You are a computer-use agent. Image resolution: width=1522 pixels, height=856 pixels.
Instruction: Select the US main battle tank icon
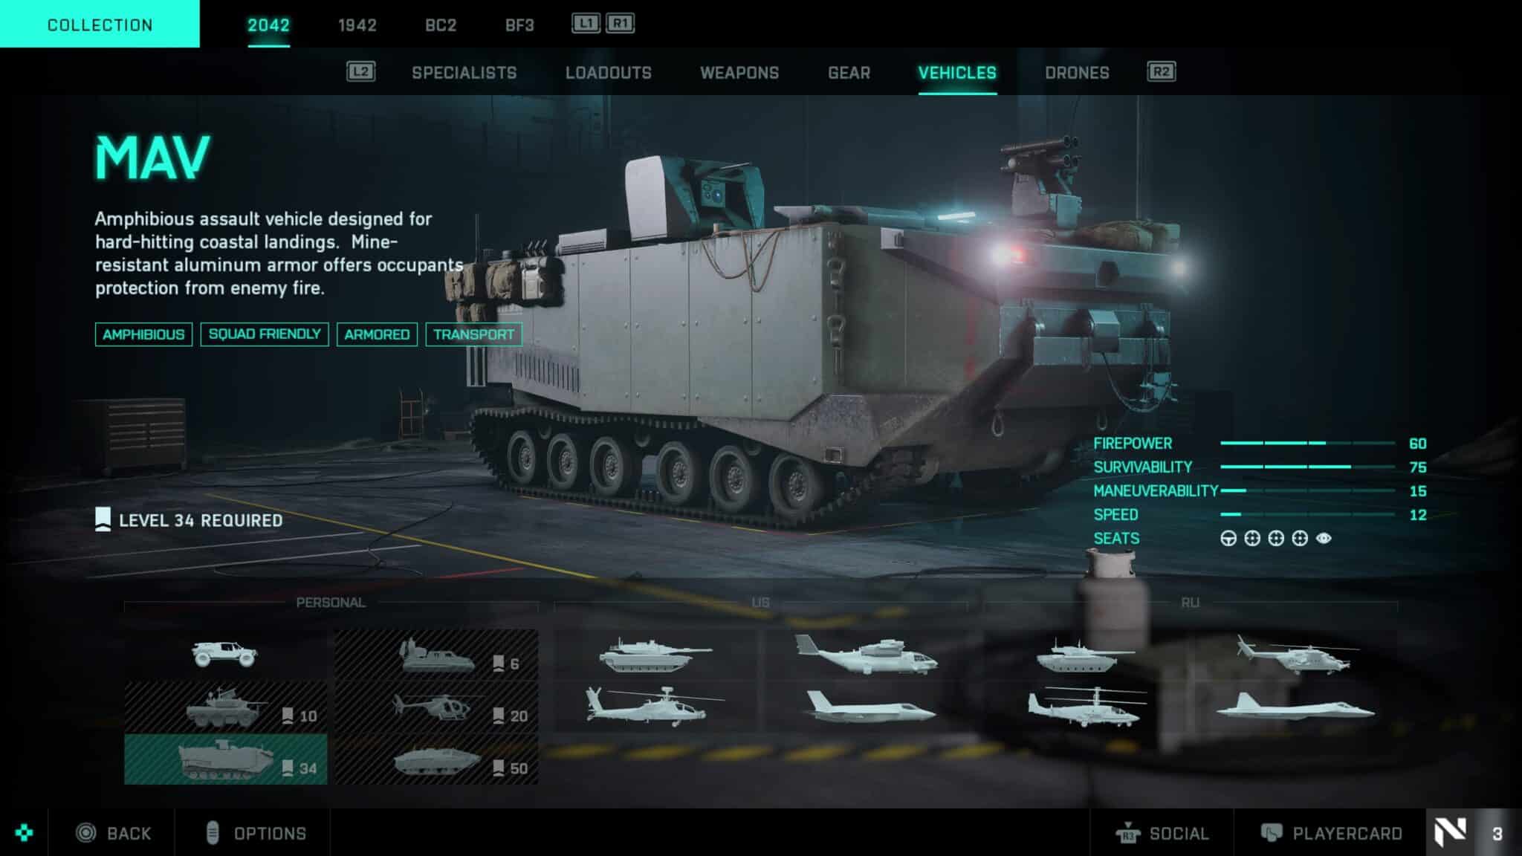[655, 655]
